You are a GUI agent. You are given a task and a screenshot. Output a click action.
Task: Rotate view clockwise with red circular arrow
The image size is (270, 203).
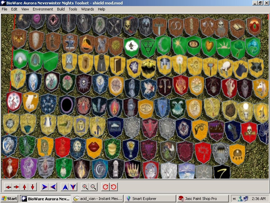[x=106, y=187]
